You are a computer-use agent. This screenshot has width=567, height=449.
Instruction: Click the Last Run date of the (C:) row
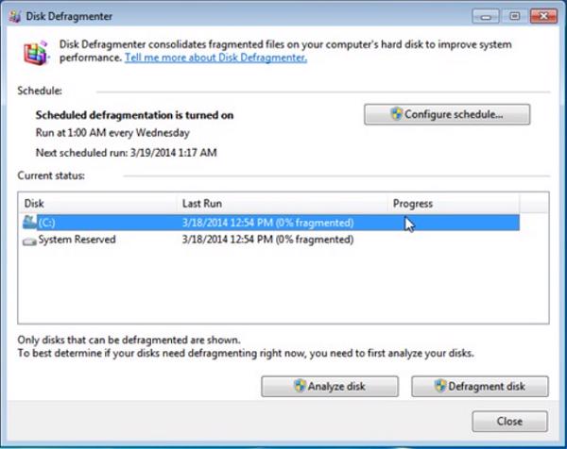coord(266,224)
